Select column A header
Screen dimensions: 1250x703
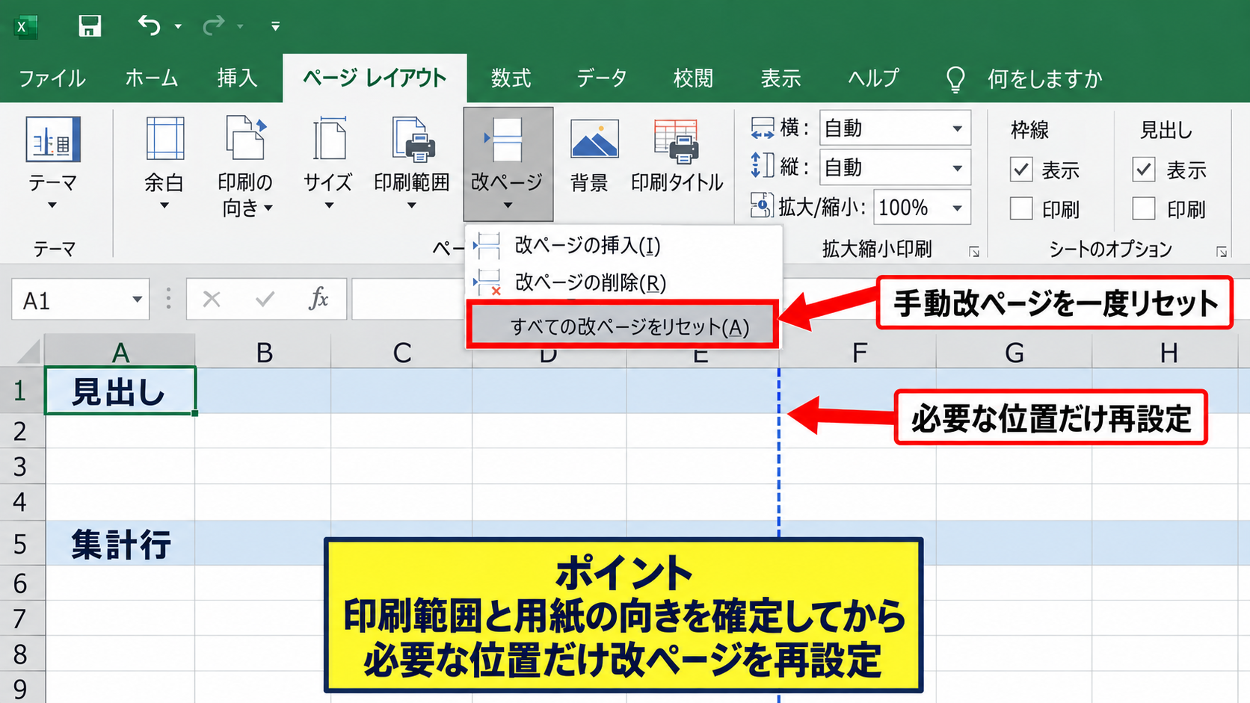[120, 352]
